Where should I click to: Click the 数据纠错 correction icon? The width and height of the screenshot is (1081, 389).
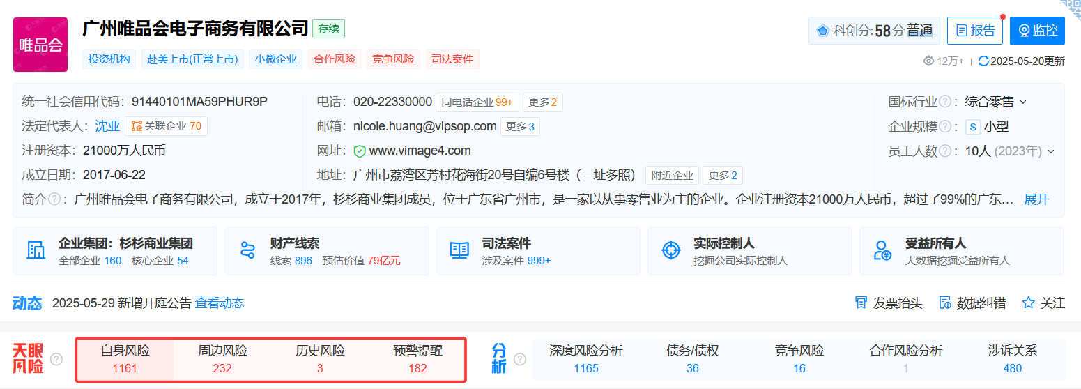945,303
